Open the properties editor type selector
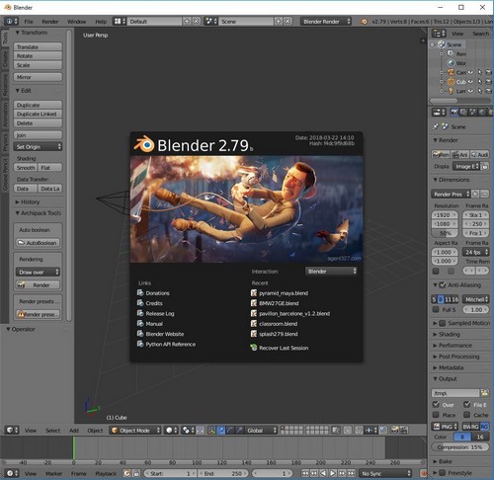The width and height of the screenshot is (494, 480). tap(439, 113)
